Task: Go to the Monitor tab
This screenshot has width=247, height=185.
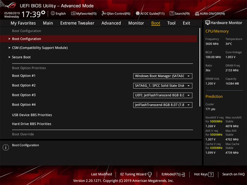Action: tap(136, 23)
